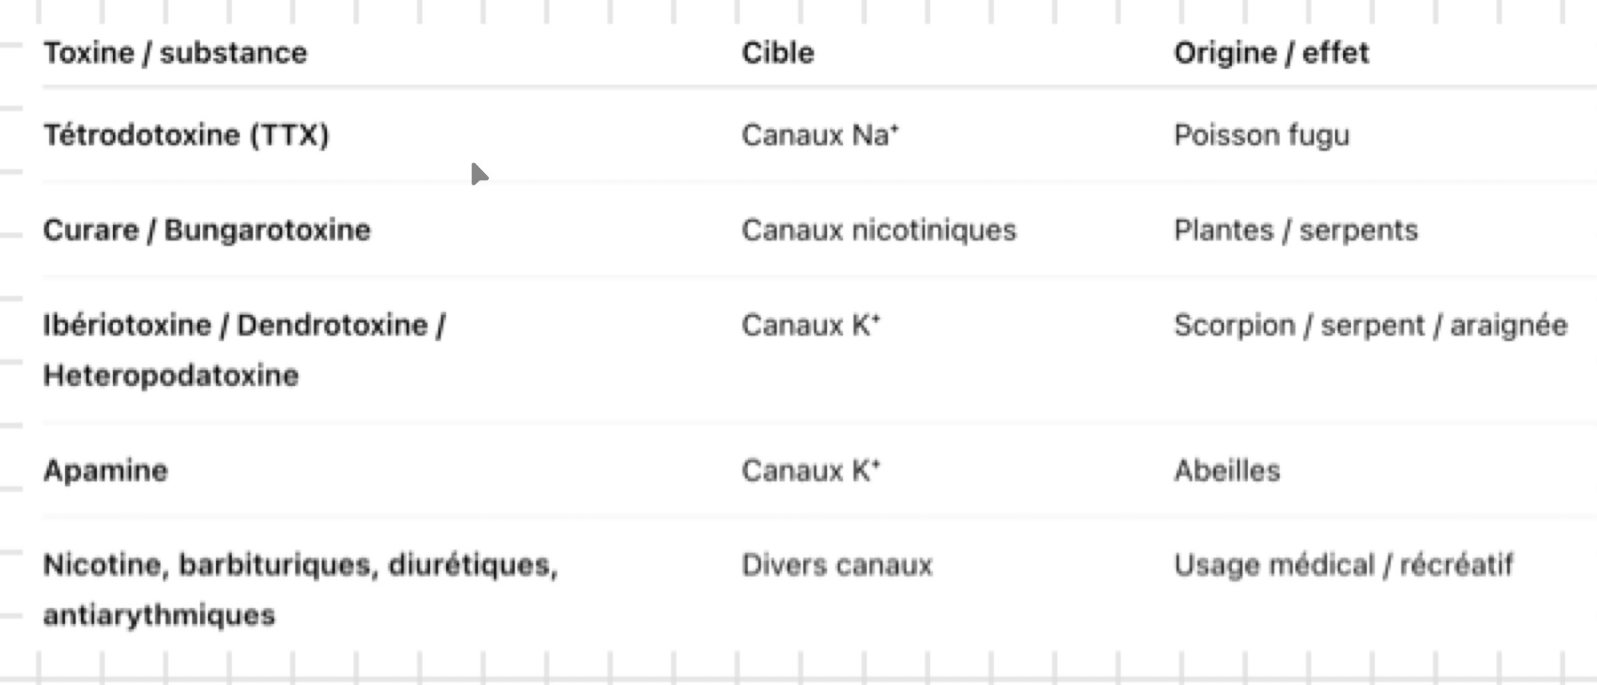Click the 'Usage médical / récréatif' cell
This screenshot has height=685, width=1597.
pos(1343,565)
